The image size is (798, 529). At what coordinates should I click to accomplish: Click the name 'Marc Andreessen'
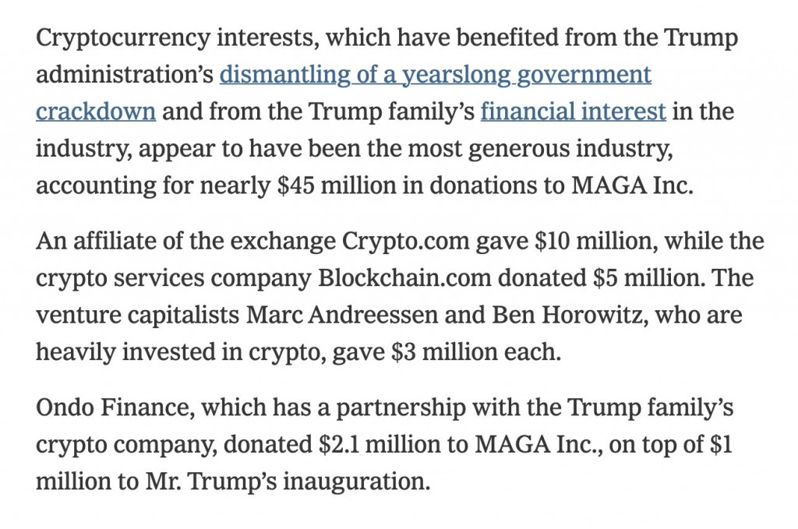point(341,315)
